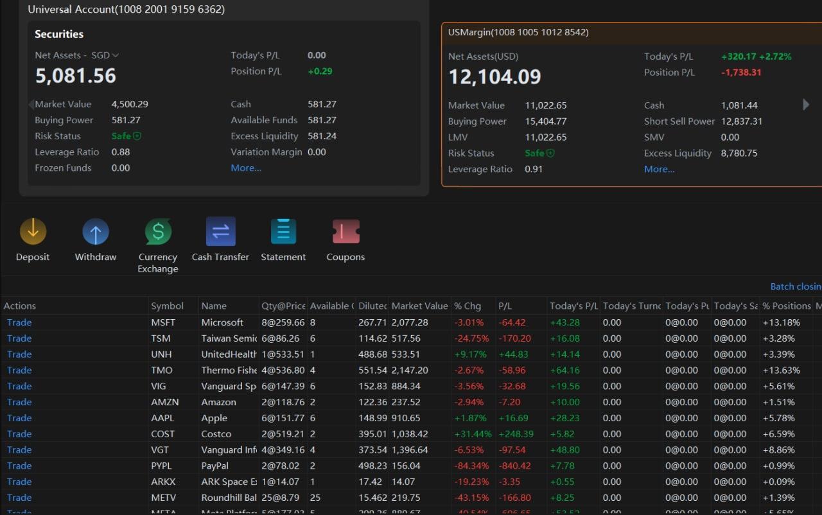Sort by the Market Value column header
The width and height of the screenshot is (822, 515).
coord(419,306)
